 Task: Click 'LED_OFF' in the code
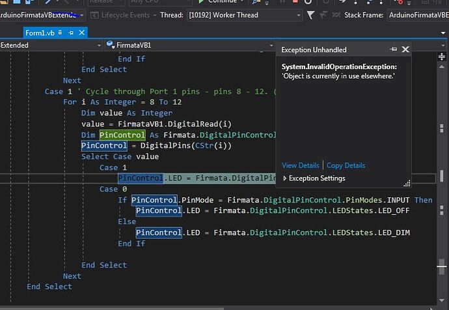[x=394, y=210]
